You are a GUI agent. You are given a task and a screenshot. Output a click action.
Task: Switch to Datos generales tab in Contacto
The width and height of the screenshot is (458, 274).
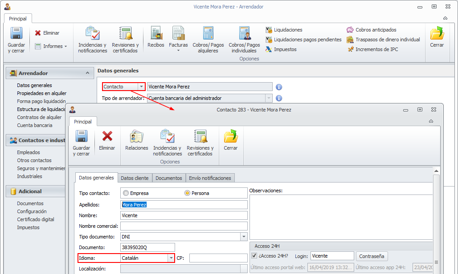[x=96, y=178]
